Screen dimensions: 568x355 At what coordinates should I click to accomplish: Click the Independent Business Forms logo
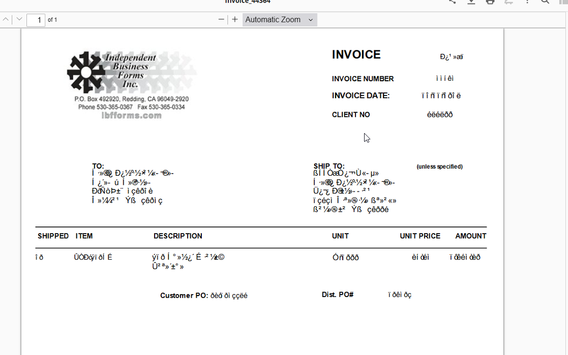click(132, 72)
